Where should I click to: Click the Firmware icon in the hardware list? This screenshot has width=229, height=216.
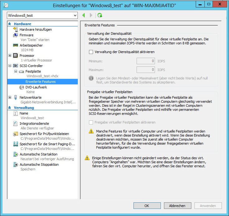point(16,35)
